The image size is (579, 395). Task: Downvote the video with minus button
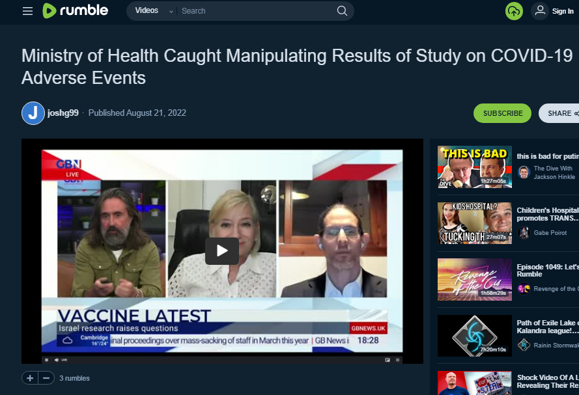coord(46,378)
